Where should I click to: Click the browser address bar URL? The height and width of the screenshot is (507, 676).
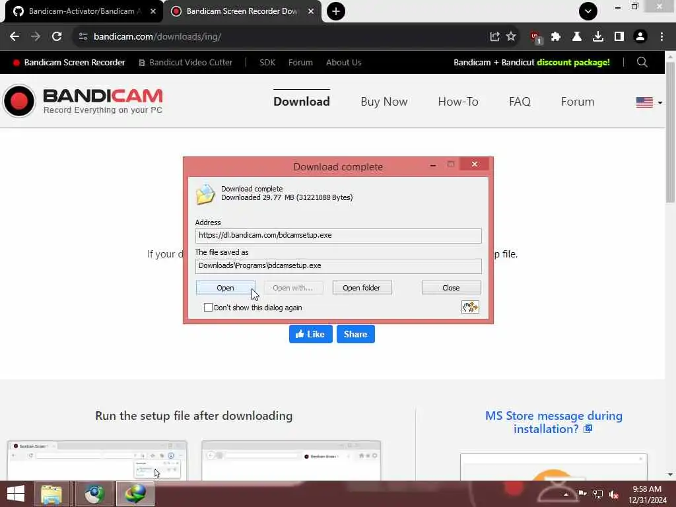coord(157,37)
